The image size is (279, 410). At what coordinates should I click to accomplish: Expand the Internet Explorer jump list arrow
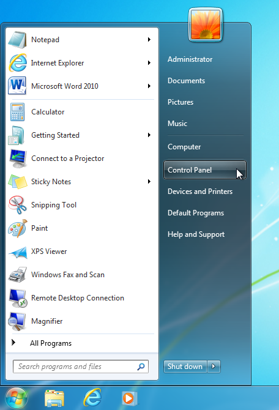(x=149, y=63)
